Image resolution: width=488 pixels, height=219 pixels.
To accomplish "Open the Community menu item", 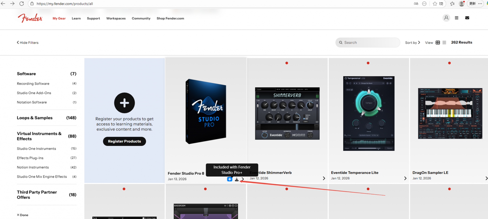I will tap(141, 18).
